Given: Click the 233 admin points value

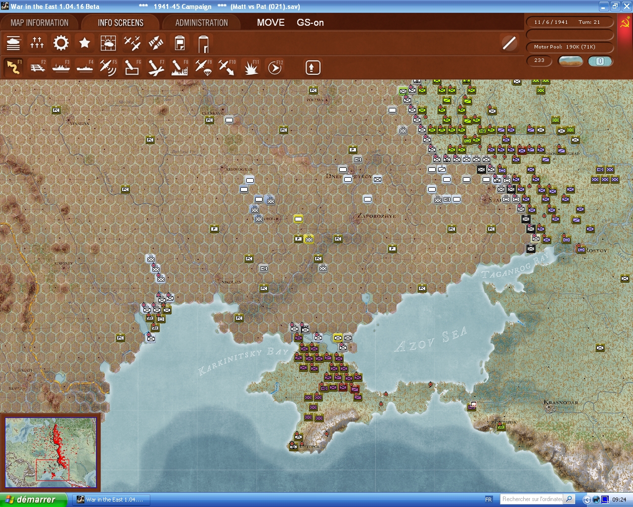Looking at the screenshot, I should (540, 60).
